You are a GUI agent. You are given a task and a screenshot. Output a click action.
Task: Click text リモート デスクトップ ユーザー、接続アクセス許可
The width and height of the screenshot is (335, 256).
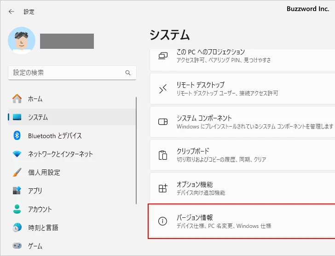227,93
